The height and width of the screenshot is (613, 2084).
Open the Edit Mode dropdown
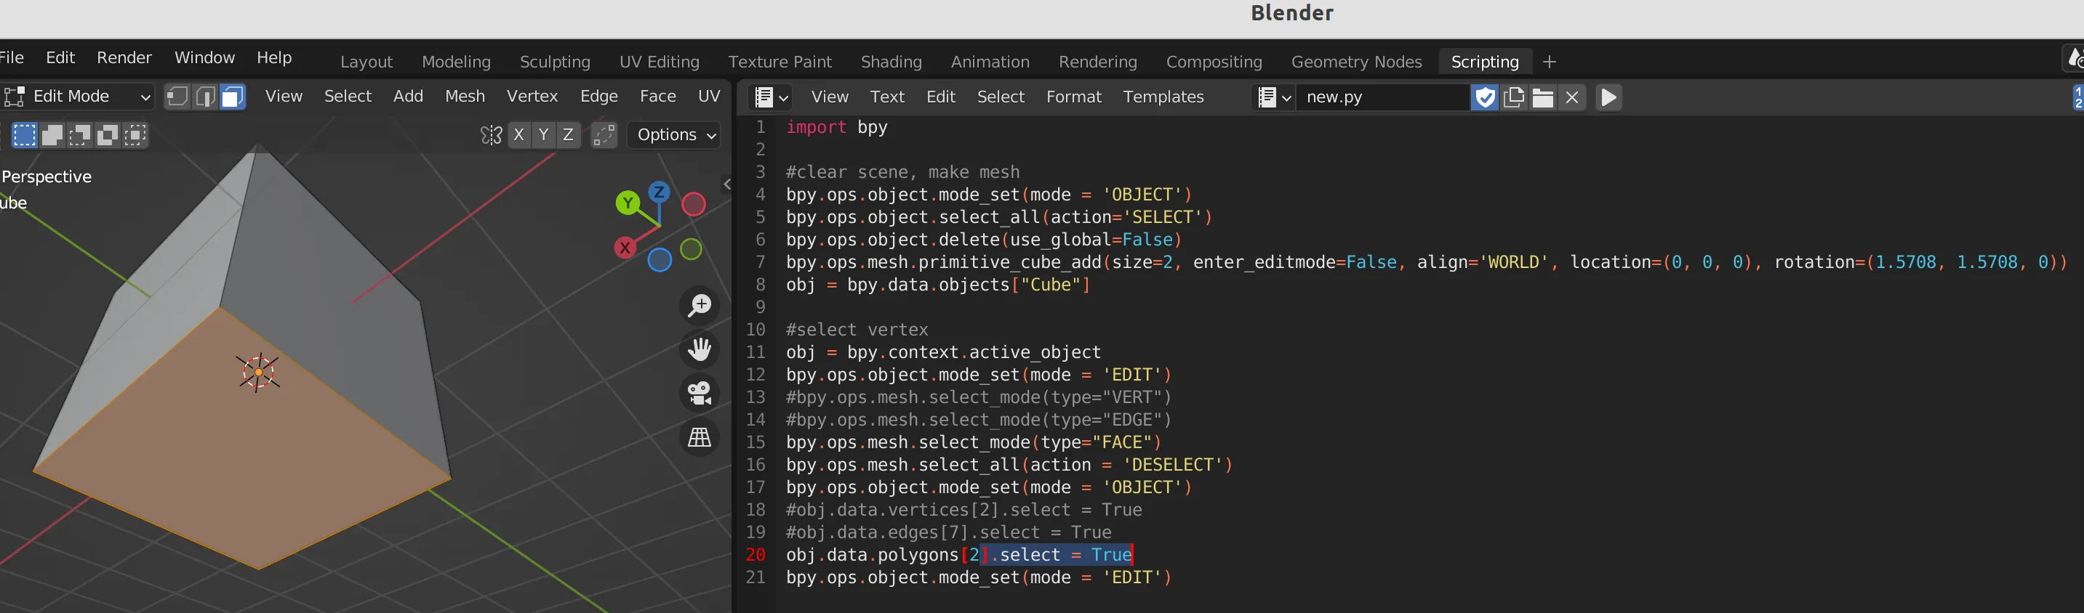78,97
